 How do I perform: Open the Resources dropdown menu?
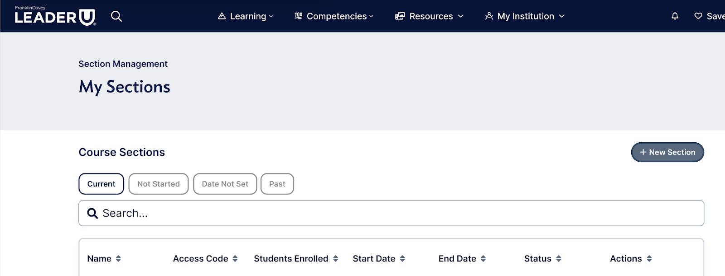point(429,16)
